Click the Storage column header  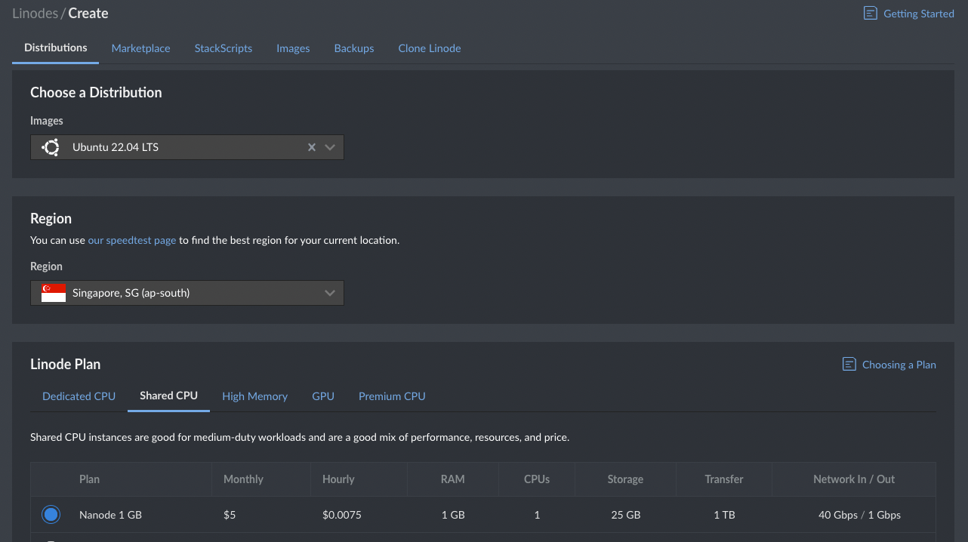(x=625, y=479)
